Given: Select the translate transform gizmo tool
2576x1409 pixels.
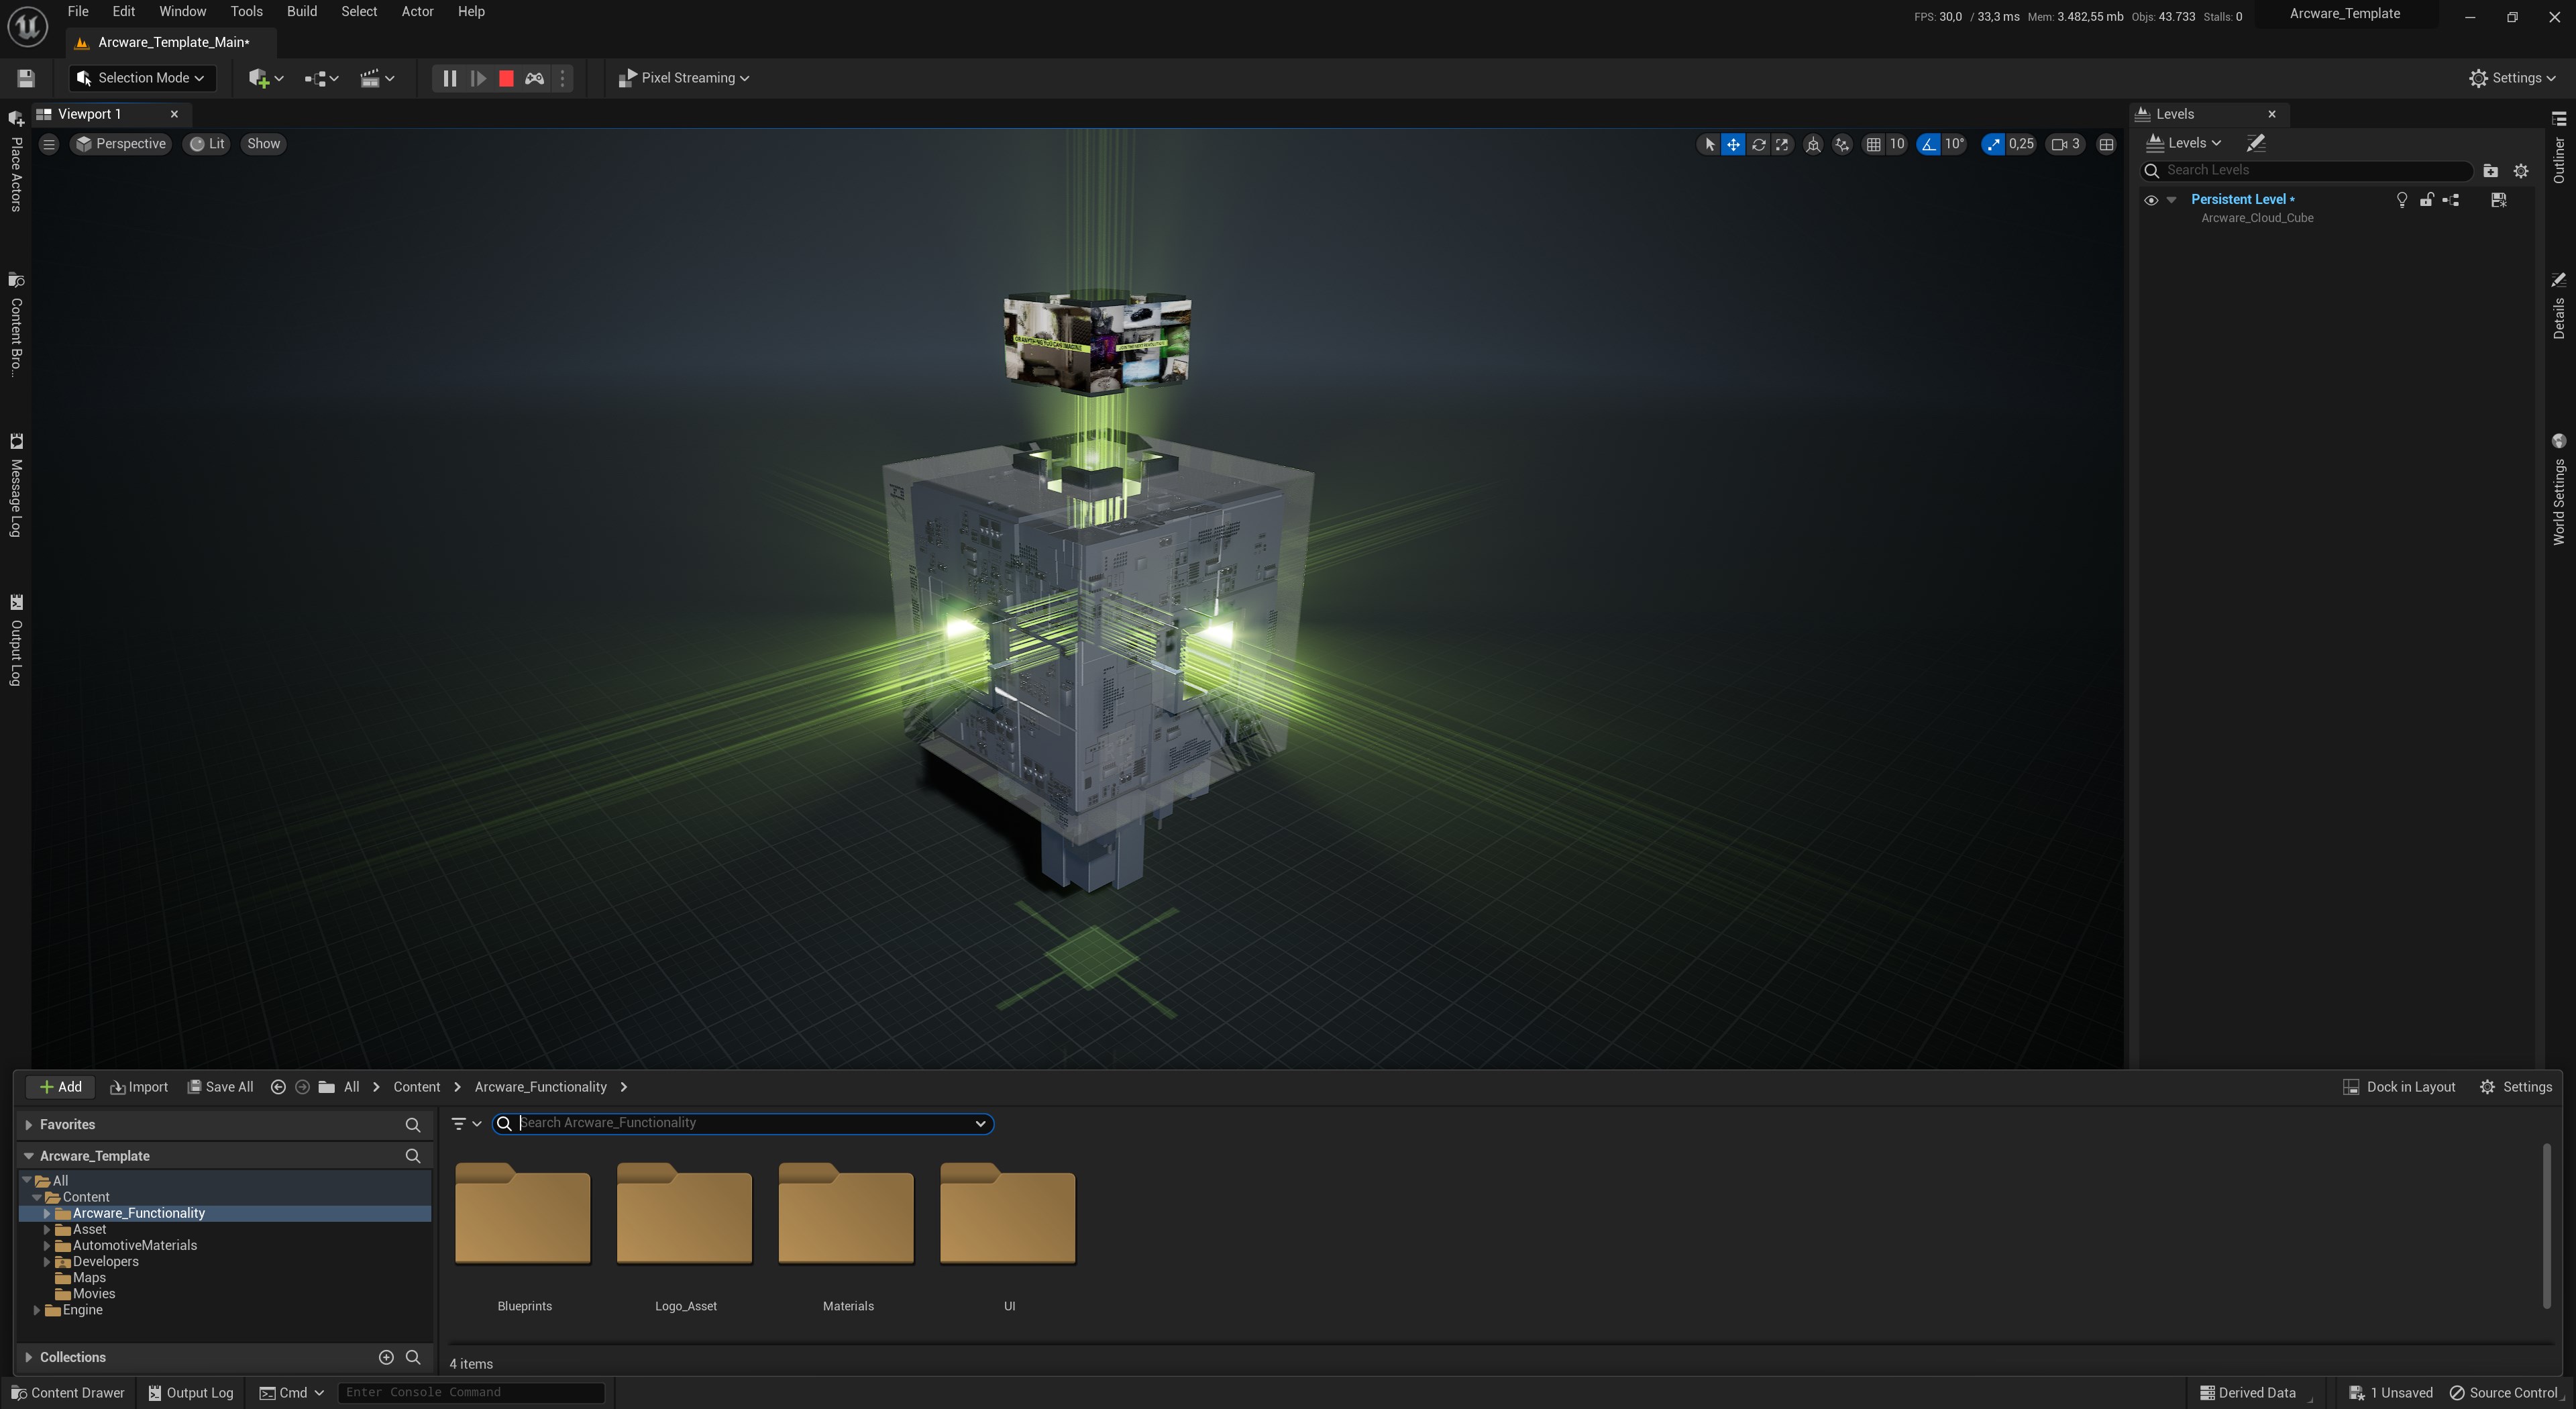Looking at the screenshot, I should [x=1733, y=144].
